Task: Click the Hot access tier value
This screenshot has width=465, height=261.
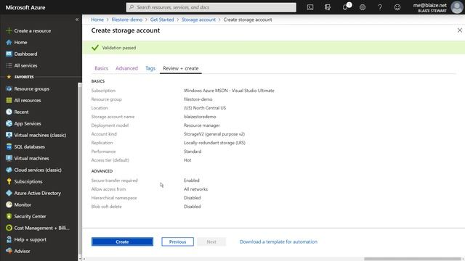Action: (x=187, y=160)
